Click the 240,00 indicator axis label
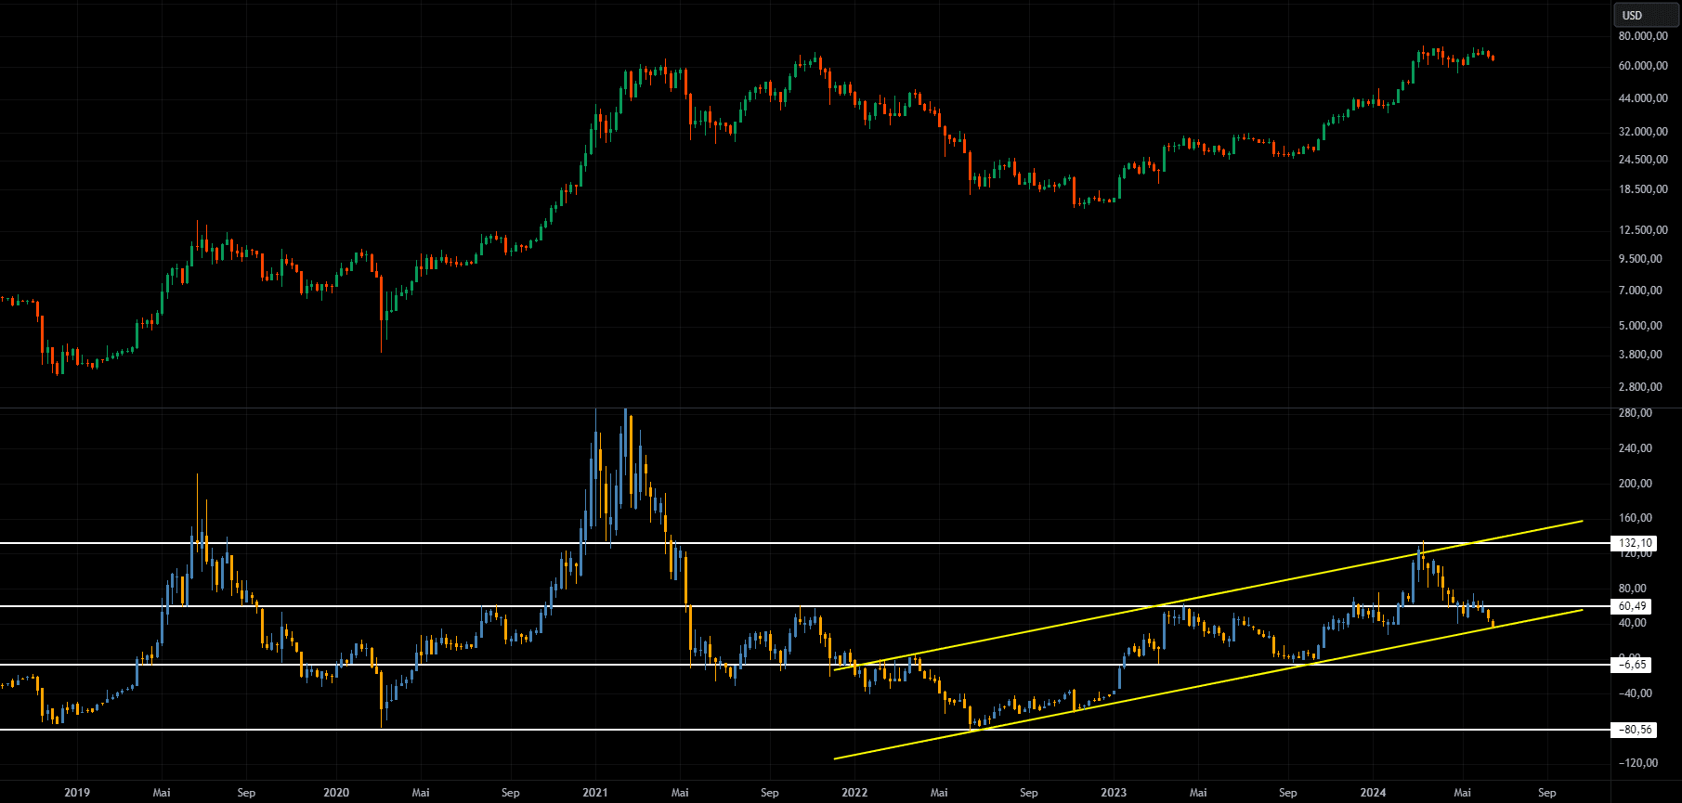Image resolution: width=1682 pixels, height=803 pixels. tap(1636, 448)
